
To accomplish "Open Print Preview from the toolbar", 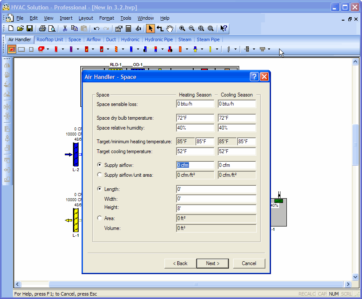I will click(52, 28).
